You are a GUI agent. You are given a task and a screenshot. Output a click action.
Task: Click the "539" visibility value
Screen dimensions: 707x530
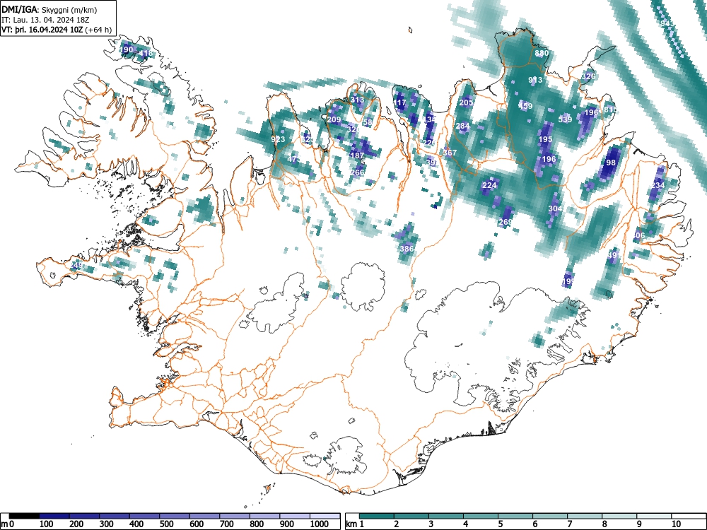565,119
